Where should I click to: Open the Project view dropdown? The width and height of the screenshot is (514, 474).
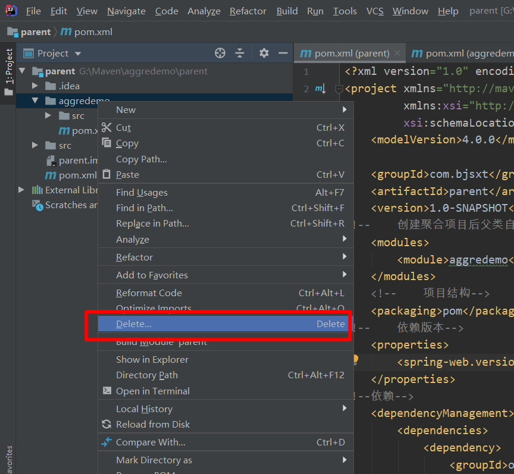pos(78,54)
